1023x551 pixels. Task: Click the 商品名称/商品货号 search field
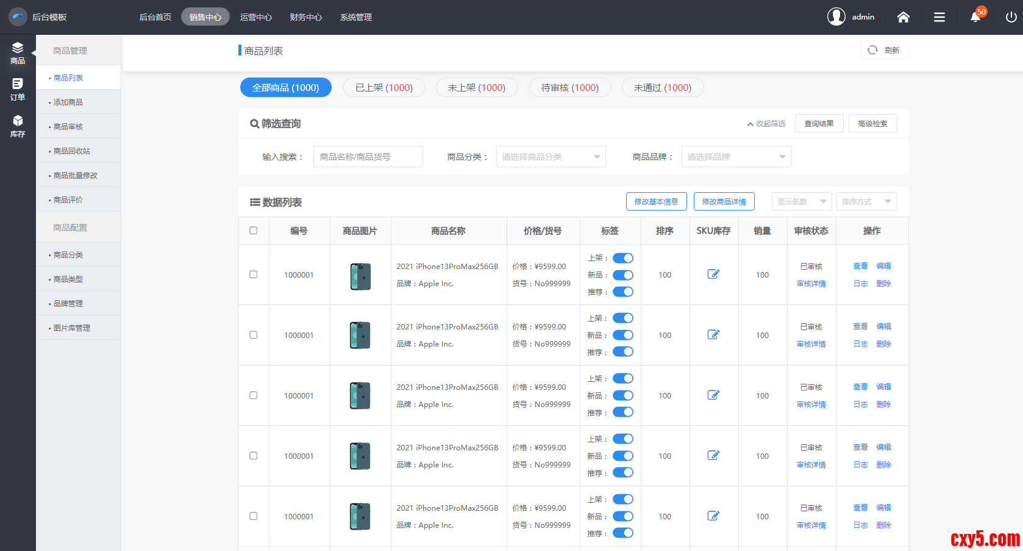[368, 157]
